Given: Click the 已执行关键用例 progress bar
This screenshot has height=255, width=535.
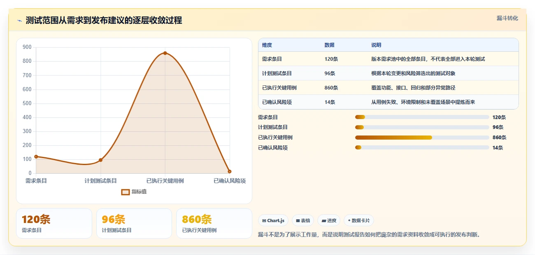Looking at the screenshot, I should 422,138.
